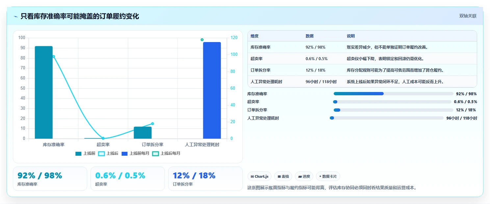490x204 pixels.
Task: Click the green point above the blue bar
Action: pyautogui.click(x=202, y=40)
